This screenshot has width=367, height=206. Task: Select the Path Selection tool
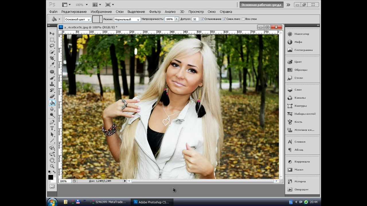[x=52, y=134]
